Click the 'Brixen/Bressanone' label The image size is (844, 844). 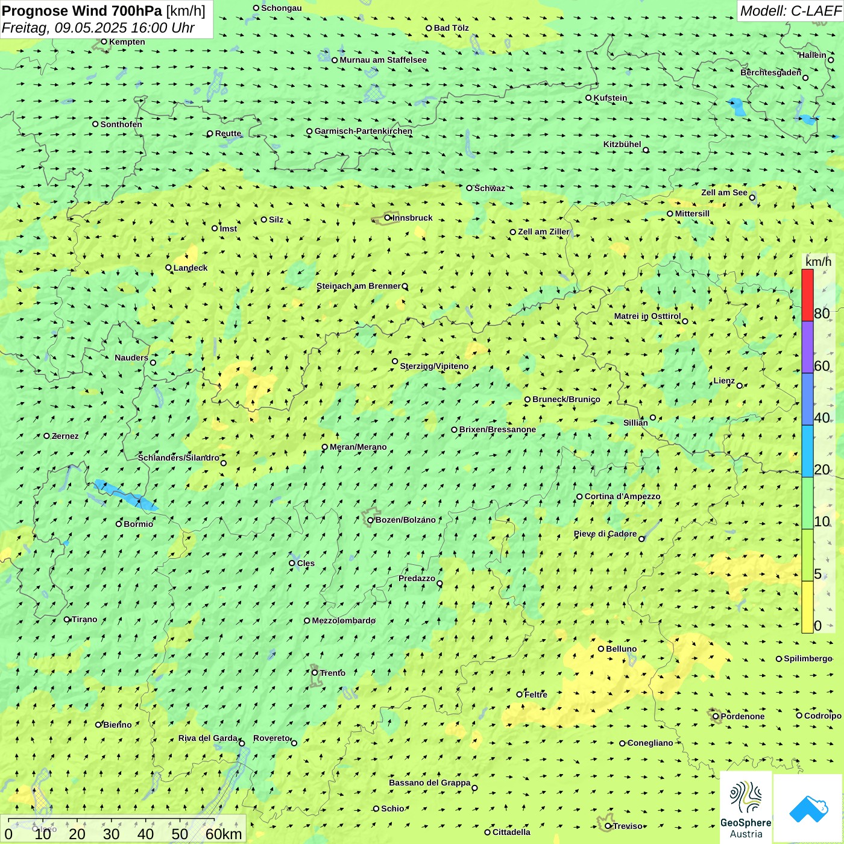(497, 429)
